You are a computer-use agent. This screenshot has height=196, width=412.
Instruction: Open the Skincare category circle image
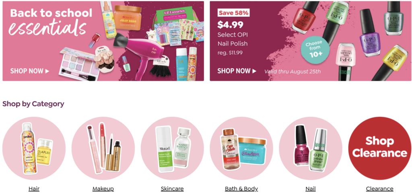[x=172, y=149]
